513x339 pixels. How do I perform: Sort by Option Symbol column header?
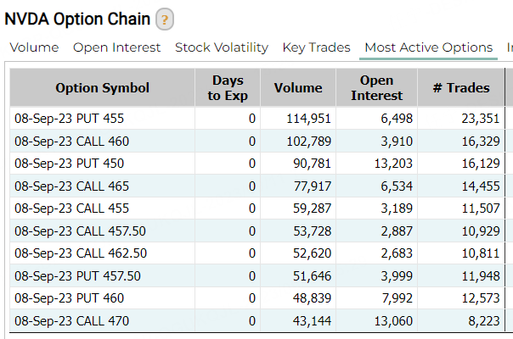[x=102, y=88]
